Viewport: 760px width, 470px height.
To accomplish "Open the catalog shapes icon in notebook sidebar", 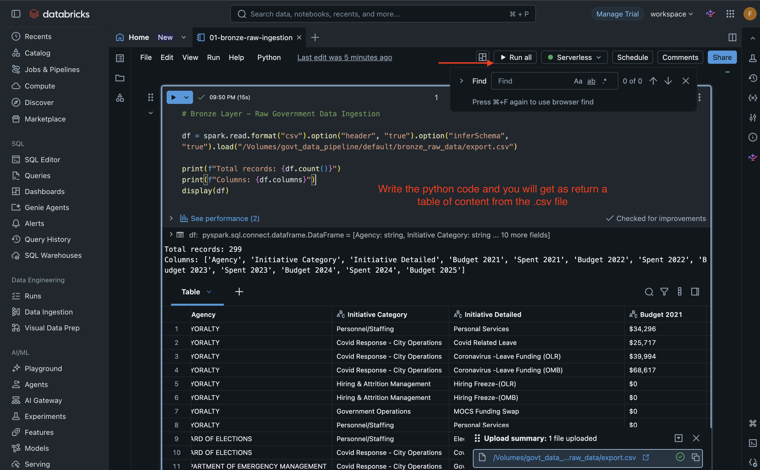I will tap(120, 98).
